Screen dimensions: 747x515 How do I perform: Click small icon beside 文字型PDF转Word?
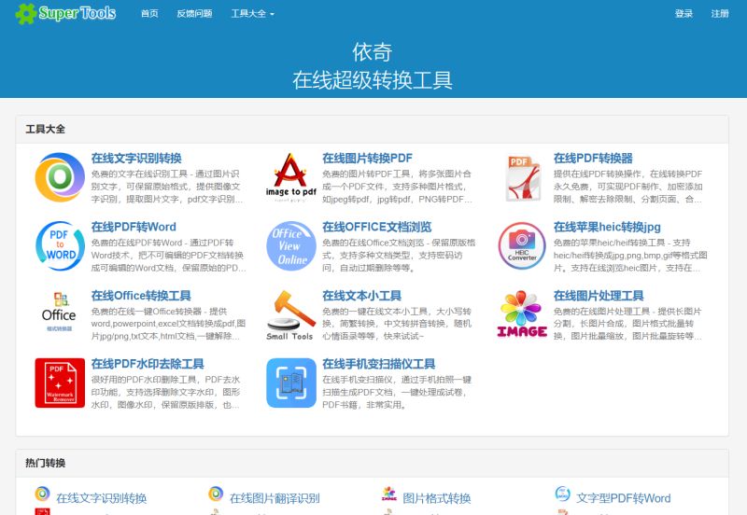563,494
